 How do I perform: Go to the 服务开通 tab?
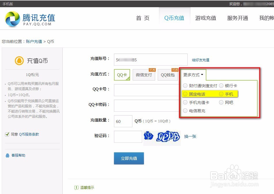coord(238,18)
